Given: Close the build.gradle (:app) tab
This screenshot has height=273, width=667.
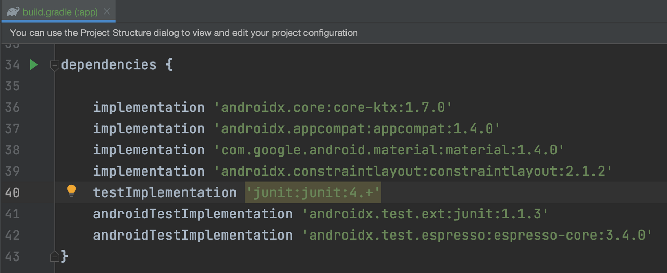Looking at the screenshot, I should (107, 11).
